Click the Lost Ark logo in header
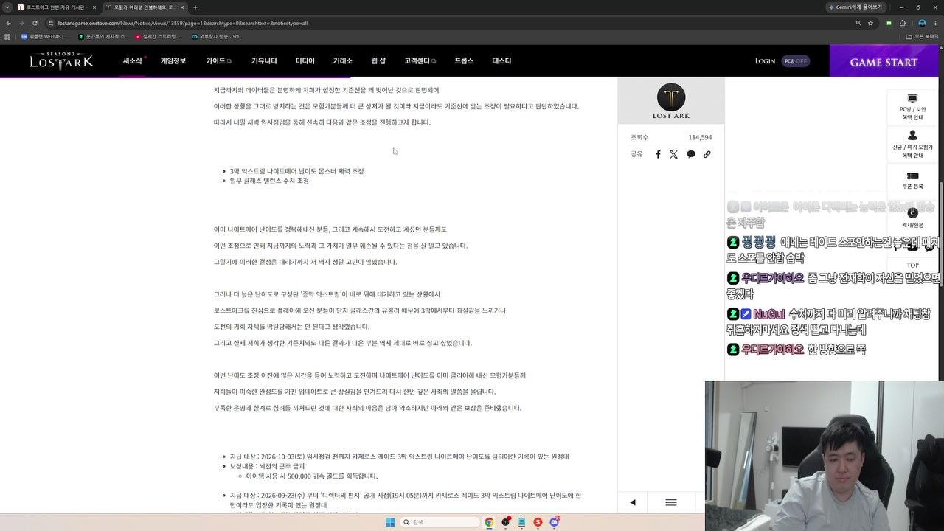Screen dimensions: 944x531 [61, 61]
